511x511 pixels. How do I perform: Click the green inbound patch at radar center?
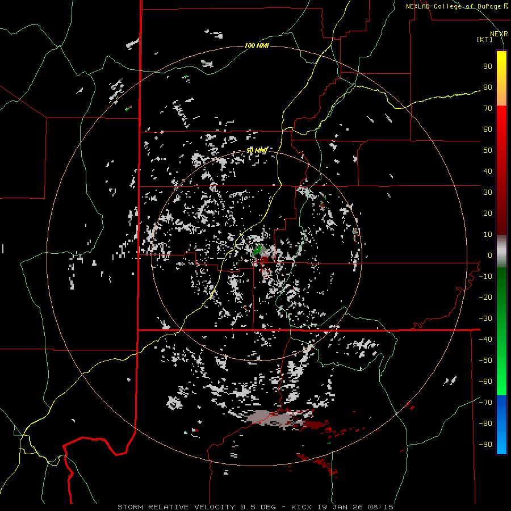(x=258, y=250)
